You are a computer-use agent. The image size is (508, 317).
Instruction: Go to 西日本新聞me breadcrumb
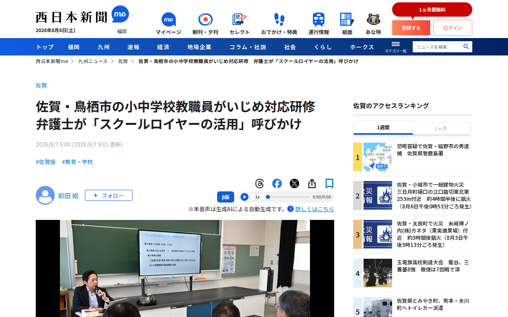click(x=52, y=61)
